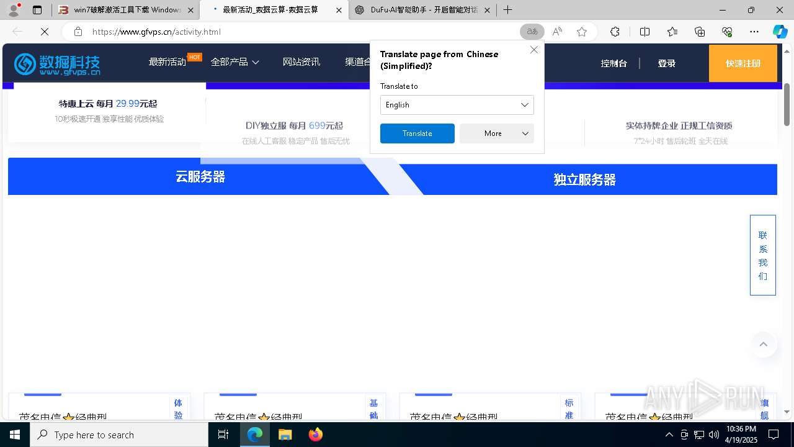Open Browser essentials heart icon
The height and width of the screenshot is (447, 794).
coord(727,32)
